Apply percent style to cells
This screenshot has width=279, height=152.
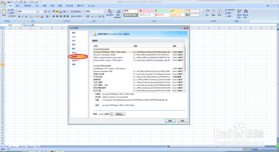[92, 16]
